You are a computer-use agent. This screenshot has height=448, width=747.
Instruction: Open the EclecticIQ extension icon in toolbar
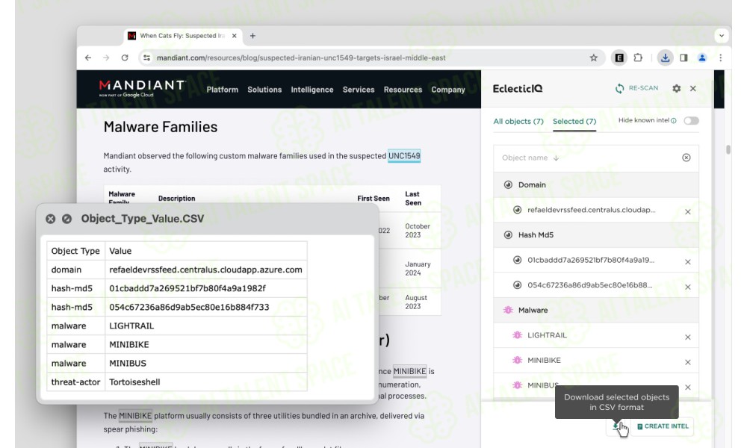619,57
